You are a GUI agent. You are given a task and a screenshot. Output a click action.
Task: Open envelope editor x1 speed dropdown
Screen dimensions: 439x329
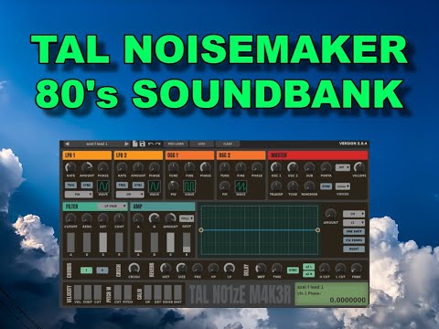[354, 223]
